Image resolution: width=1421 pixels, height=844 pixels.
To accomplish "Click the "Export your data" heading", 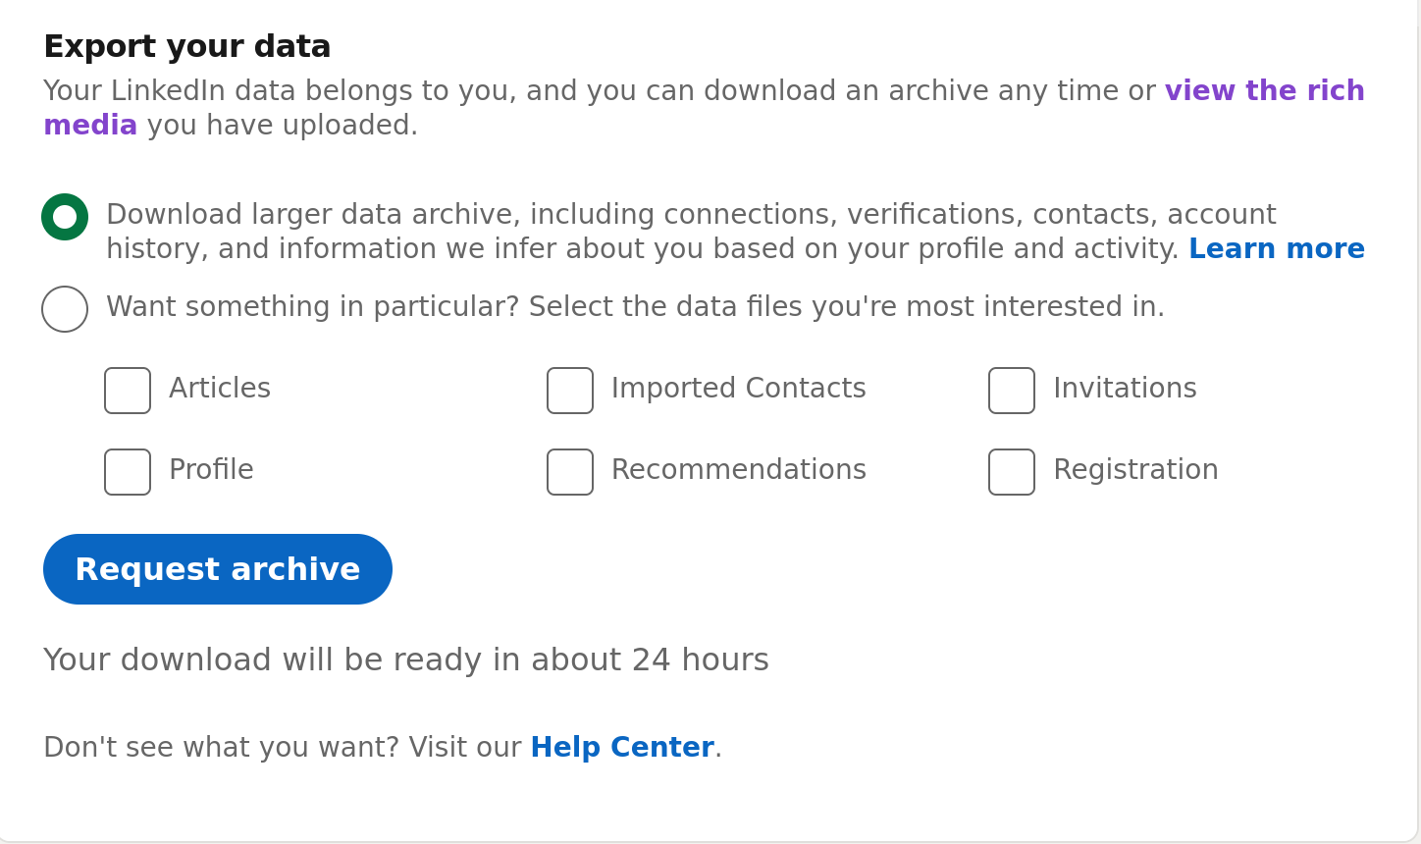I will tap(186, 46).
